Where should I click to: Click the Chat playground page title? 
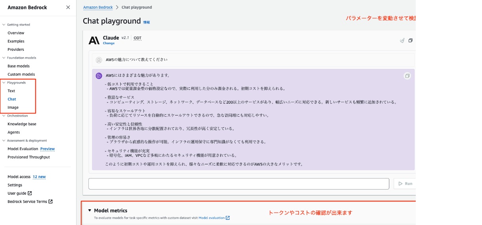coord(112,21)
